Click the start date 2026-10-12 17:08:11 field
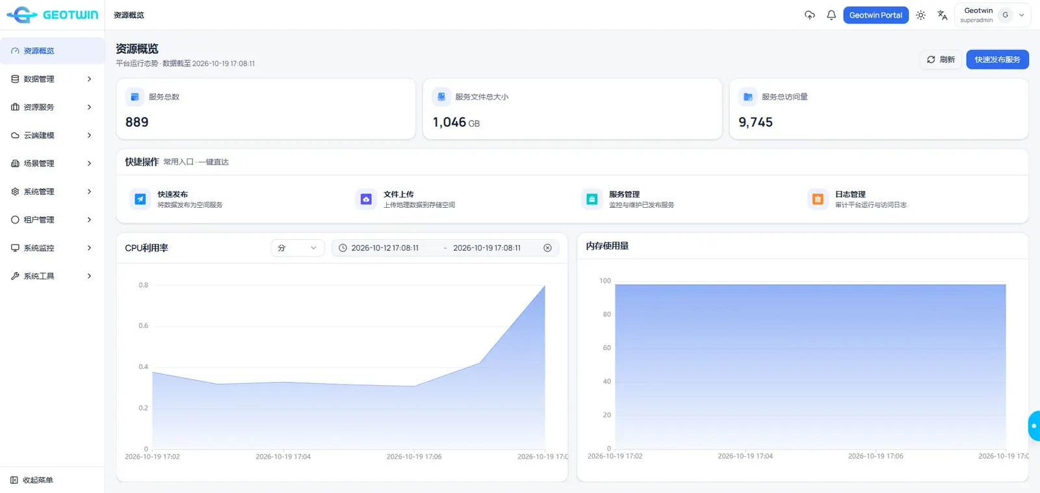1040x493 pixels. click(x=385, y=248)
